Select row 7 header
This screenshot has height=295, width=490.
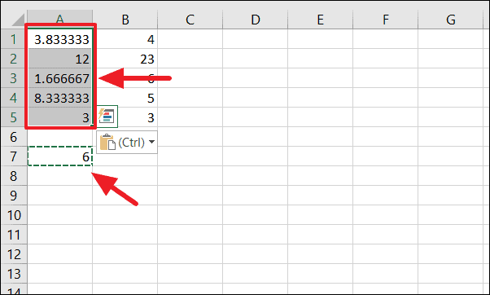(14, 156)
